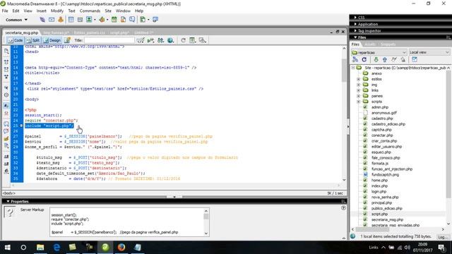Viewport: 452px width, 254px height.
Task: Click the Files panel Refresh icon
Action: [x=364, y=59]
